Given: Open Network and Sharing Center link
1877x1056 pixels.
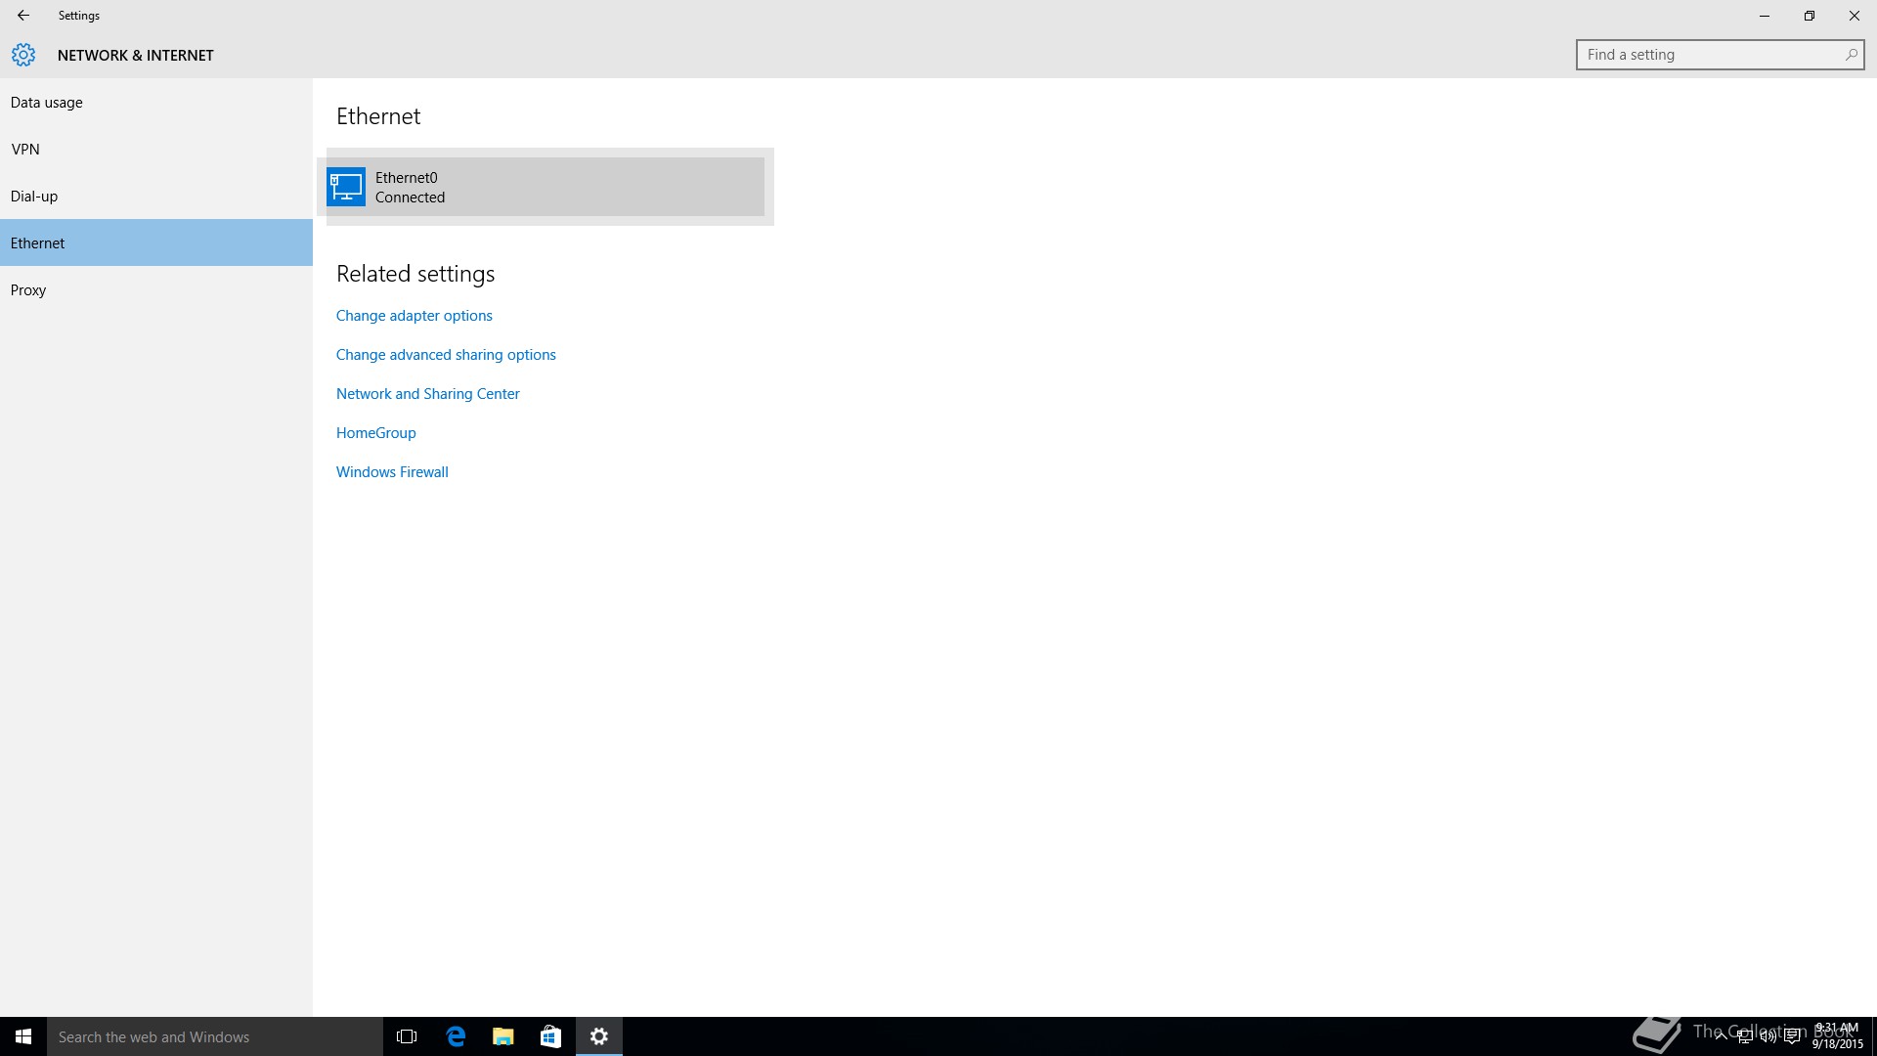Looking at the screenshot, I should coord(428,394).
